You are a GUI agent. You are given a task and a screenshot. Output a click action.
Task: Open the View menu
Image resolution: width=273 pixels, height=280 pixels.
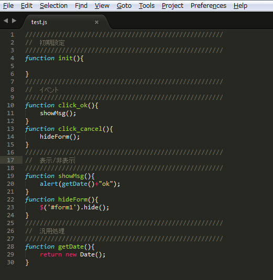click(x=102, y=6)
